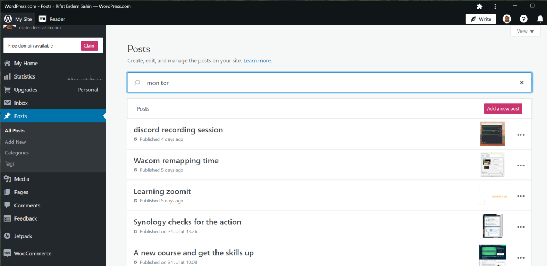Click the statistics sparkline chart

[84, 77]
